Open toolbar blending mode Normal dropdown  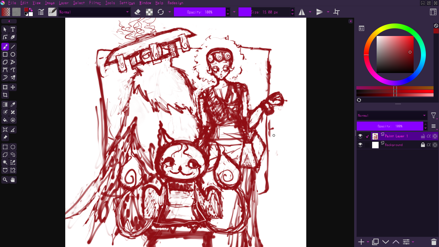click(x=94, y=12)
